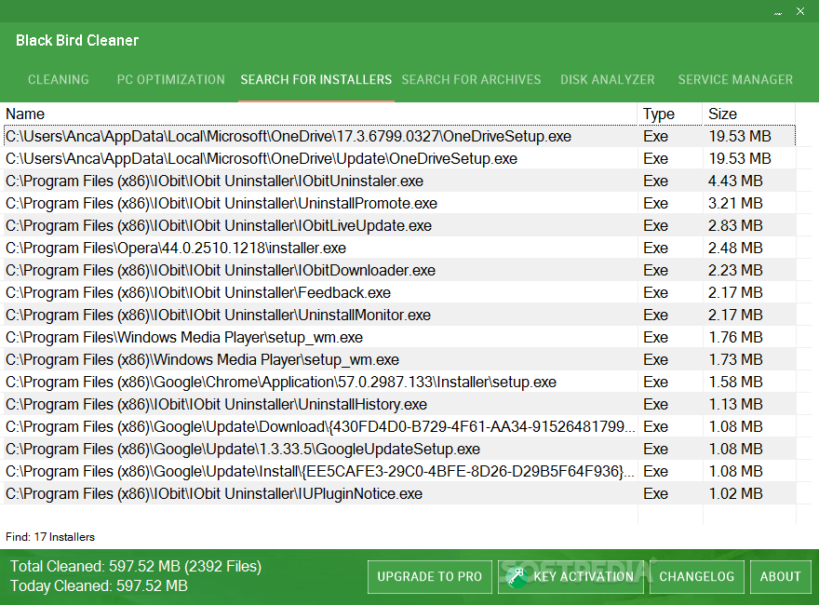Select the Opera installer.exe row
This screenshot has width=819, height=605.
[x=399, y=249]
